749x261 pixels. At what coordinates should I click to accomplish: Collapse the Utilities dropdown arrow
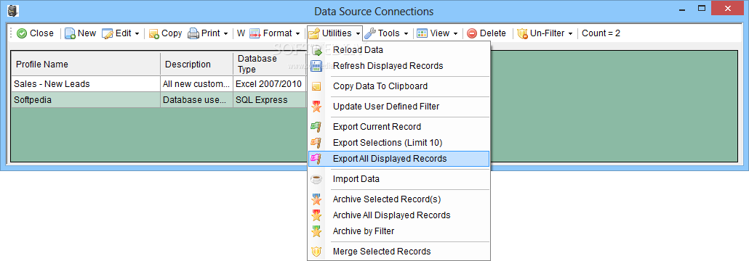[357, 34]
